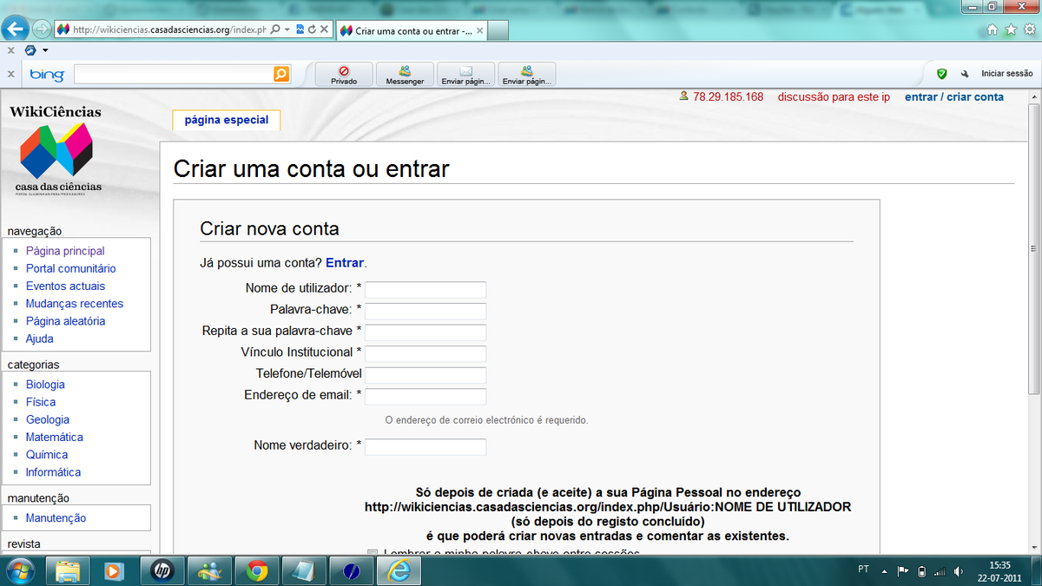
Task: Select the 'página especial' tab
Action: [227, 121]
